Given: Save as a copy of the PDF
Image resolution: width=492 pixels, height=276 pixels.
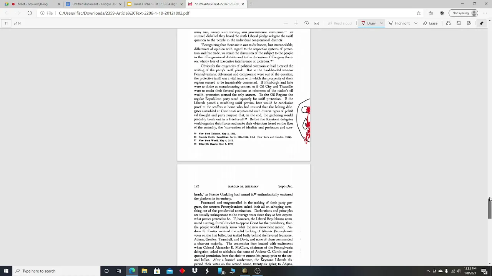Looking at the screenshot, I should [x=469, y=23].
